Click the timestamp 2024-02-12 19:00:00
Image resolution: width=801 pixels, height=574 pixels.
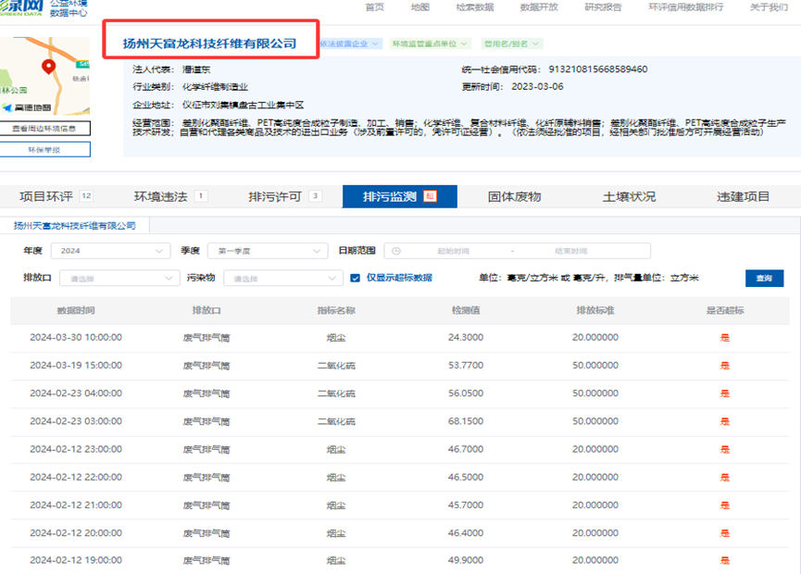click(x=76, y=560)
